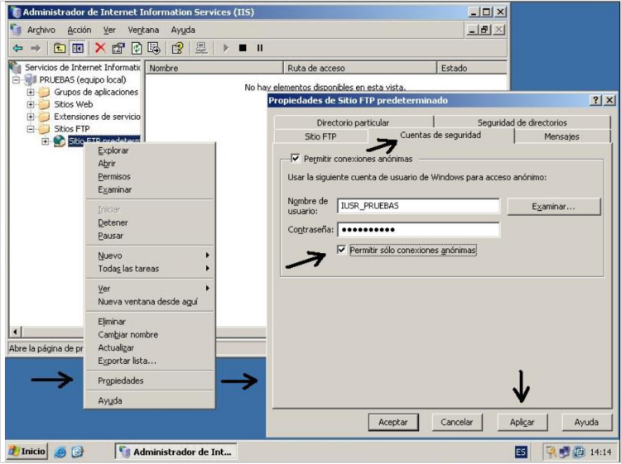Screen dimensions: 621x464
Task: Open the Ventana menu
Action: (x=143, y=30)
